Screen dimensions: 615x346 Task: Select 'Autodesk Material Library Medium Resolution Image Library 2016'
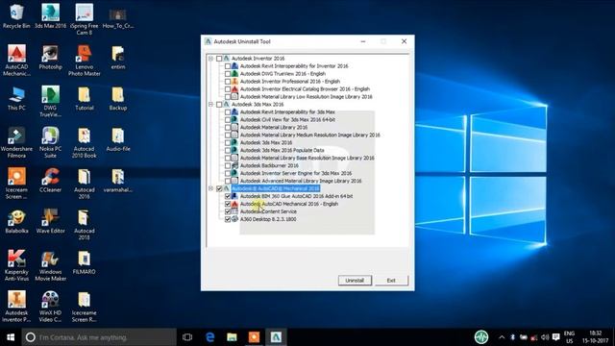point(309,135)
